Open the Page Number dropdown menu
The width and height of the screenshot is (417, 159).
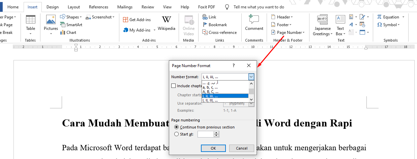[x=288, y=33]
